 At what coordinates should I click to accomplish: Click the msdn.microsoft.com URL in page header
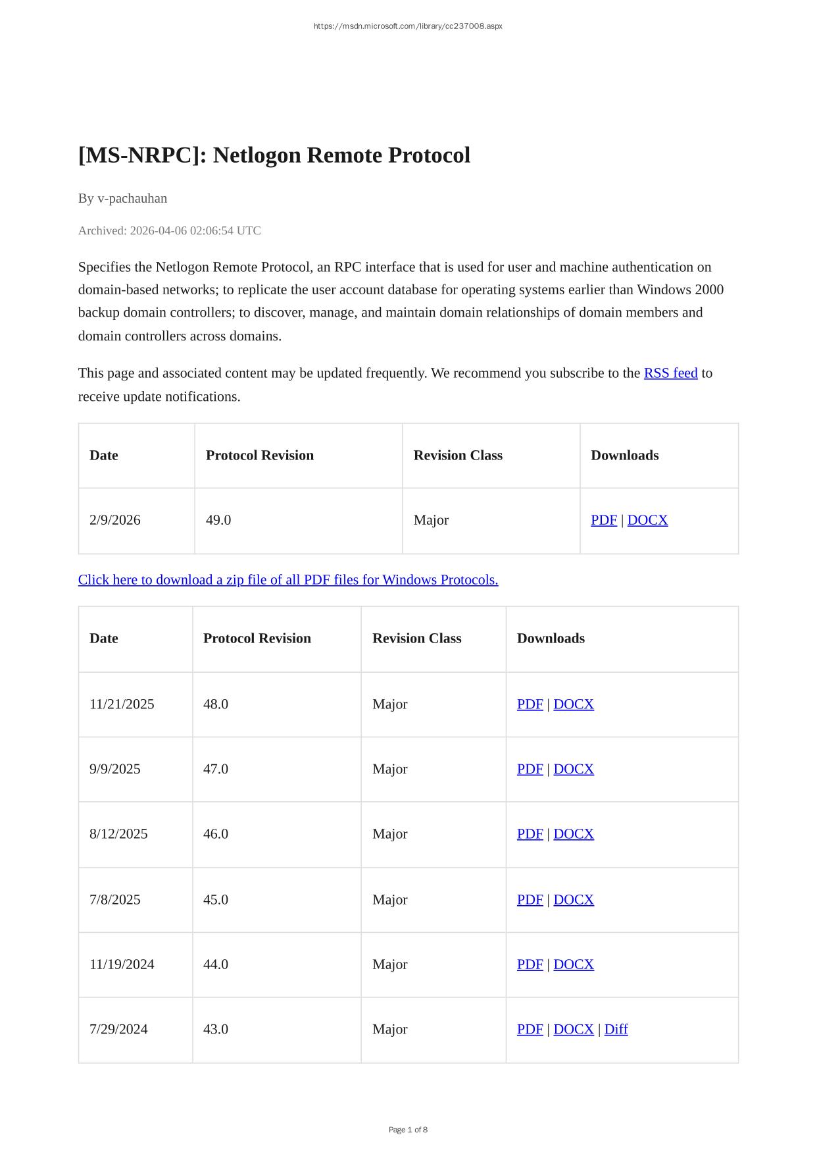point(408,26)
